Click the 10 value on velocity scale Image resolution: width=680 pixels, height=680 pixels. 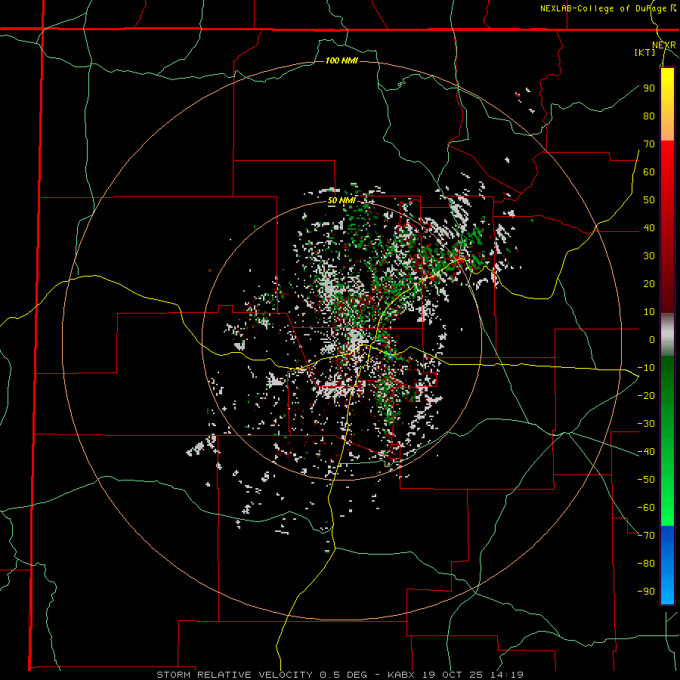(x=649, y=312)
